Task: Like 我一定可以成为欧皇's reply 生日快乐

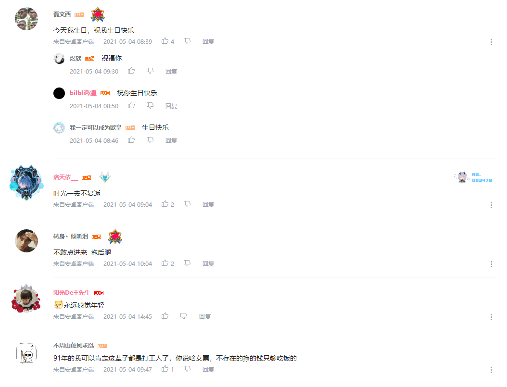Action: (131, 140)
